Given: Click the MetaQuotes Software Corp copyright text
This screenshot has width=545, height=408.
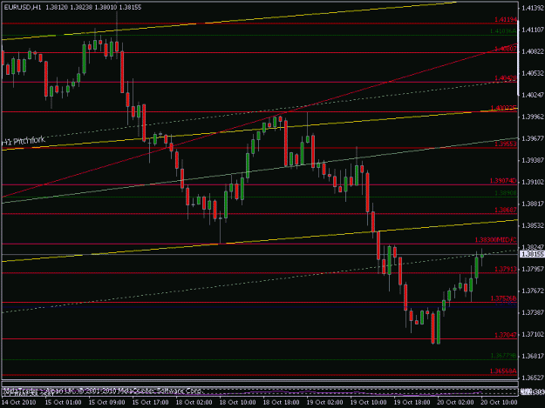Looking at the screenshot, I should 103,391.
